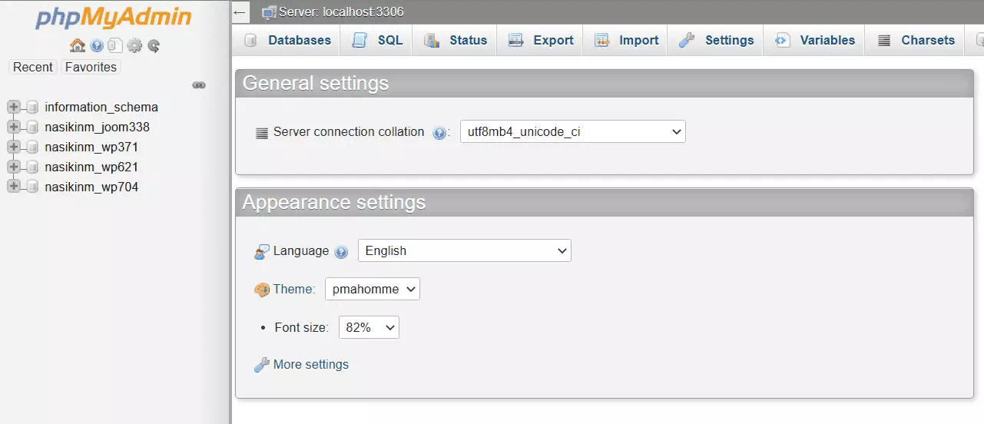
Task: Click the link-with-main-panel chain icon
Action: (x=199, y=85)
